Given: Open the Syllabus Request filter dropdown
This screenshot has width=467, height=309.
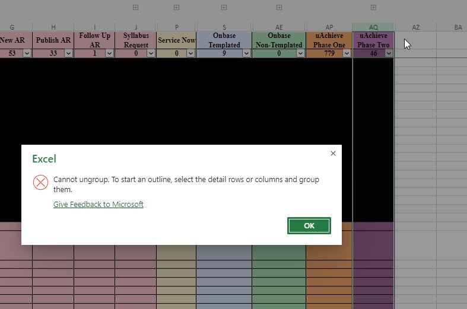Looking at the screenshot, I should coord(151,53).
